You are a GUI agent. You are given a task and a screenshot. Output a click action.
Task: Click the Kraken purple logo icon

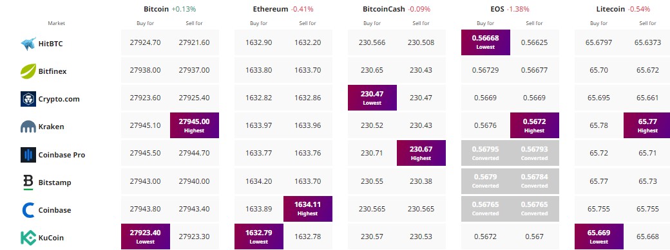click(28, 127)
